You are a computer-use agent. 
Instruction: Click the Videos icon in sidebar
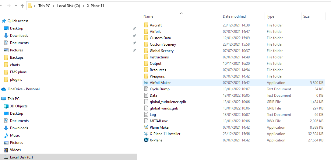click(x=6, y=150)
